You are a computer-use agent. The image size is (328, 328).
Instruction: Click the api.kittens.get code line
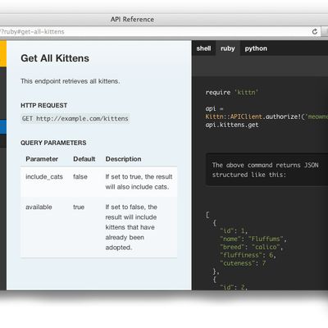coord(232,125)
